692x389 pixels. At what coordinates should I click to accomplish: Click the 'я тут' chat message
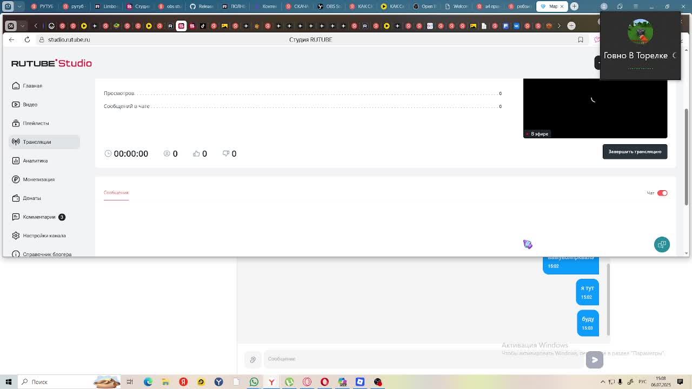(587, 292)
